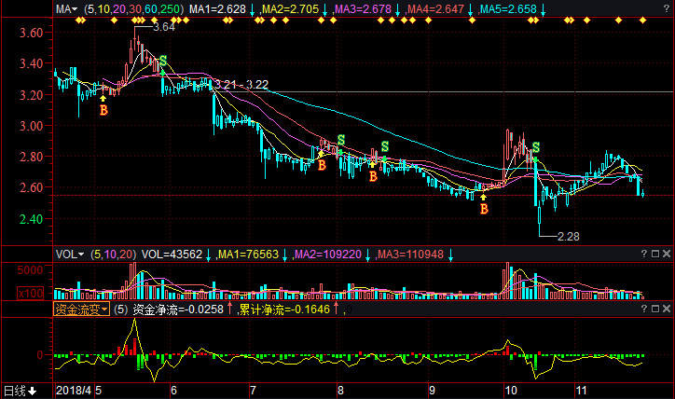Click the 3.21 - 3.22 line label
675x399 pixels.
coord(241,84)
